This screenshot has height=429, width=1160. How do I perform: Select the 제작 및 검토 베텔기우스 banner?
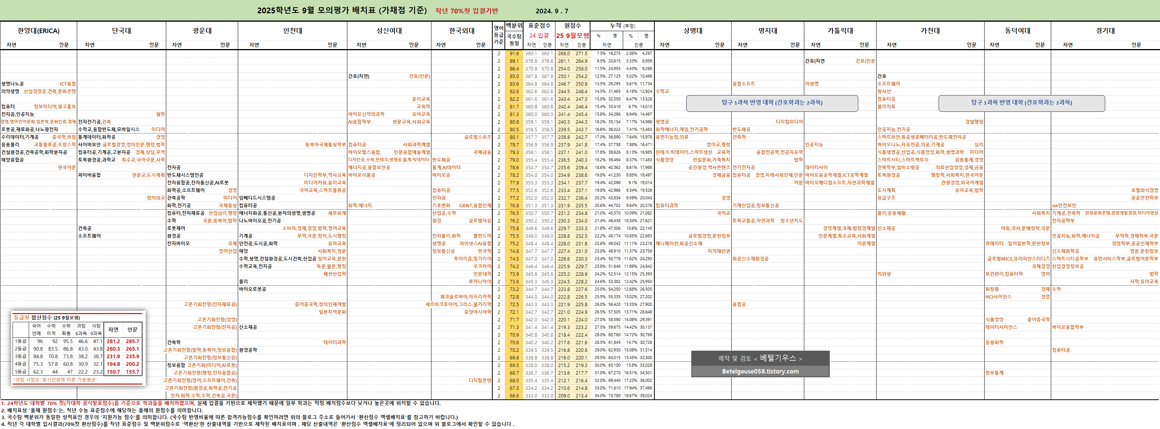[760, 358]
